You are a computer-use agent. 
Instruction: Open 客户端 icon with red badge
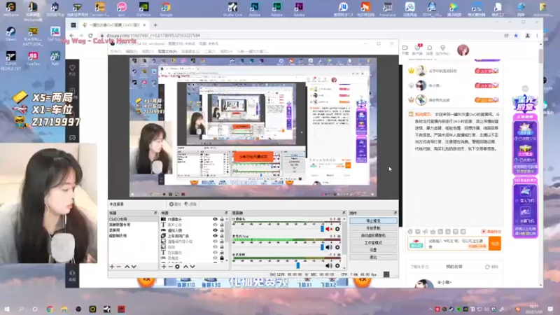coord(417,50)
